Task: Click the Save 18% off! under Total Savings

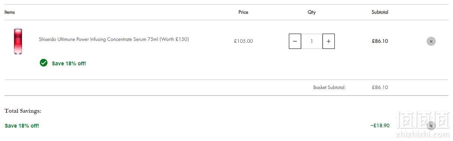Action: [x=22, y=126]
